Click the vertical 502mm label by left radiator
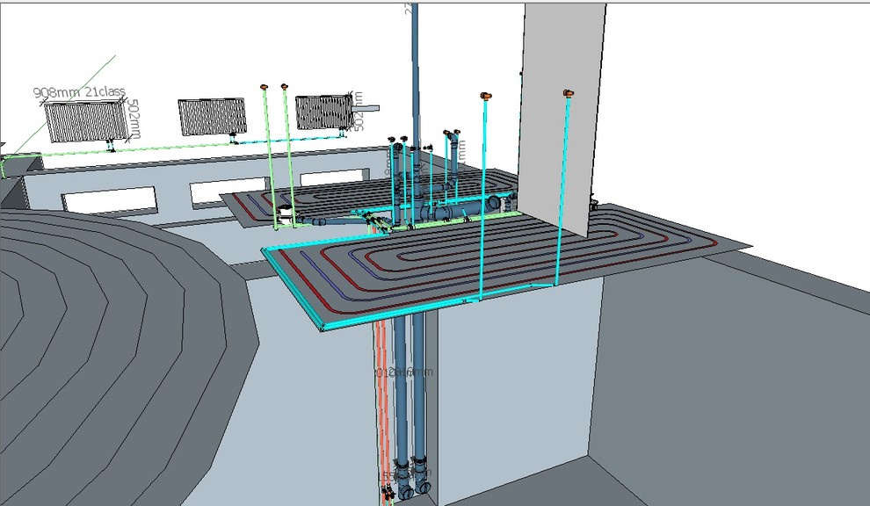 point(133,119)
